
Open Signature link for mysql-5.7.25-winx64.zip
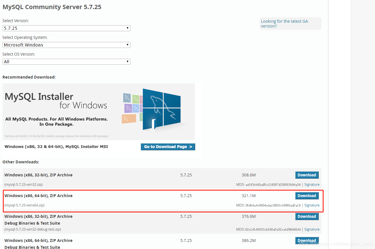coord(312,205)
